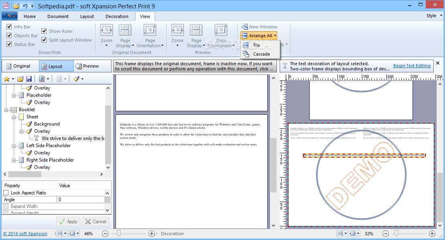Open the 2014 soft Xpansion link
Image resolution: width=445 pixels, height=240 pixels.
[25, 234]
